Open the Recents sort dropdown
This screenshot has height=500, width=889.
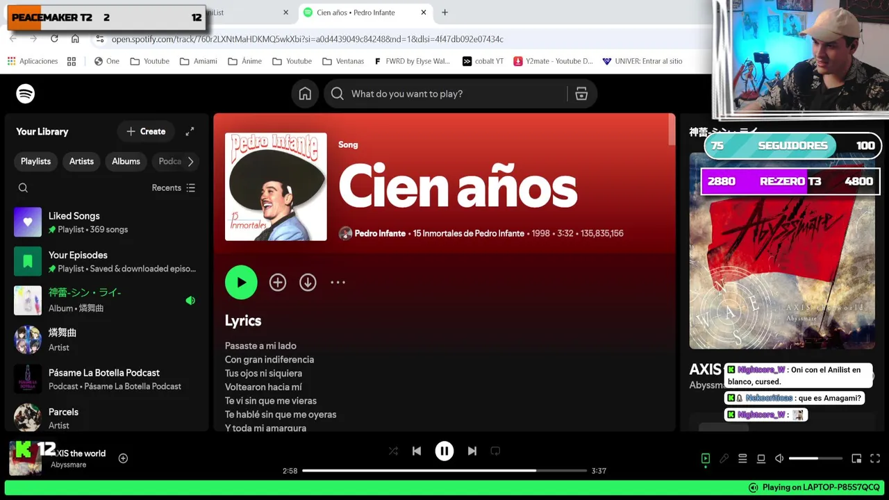(174, 187)
